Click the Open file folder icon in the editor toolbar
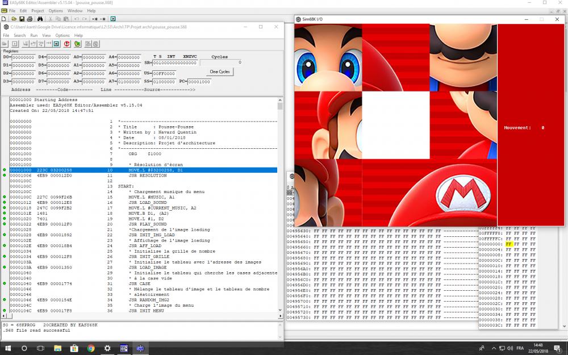Screen dimensions: 568x355 [x=14, y=19]
